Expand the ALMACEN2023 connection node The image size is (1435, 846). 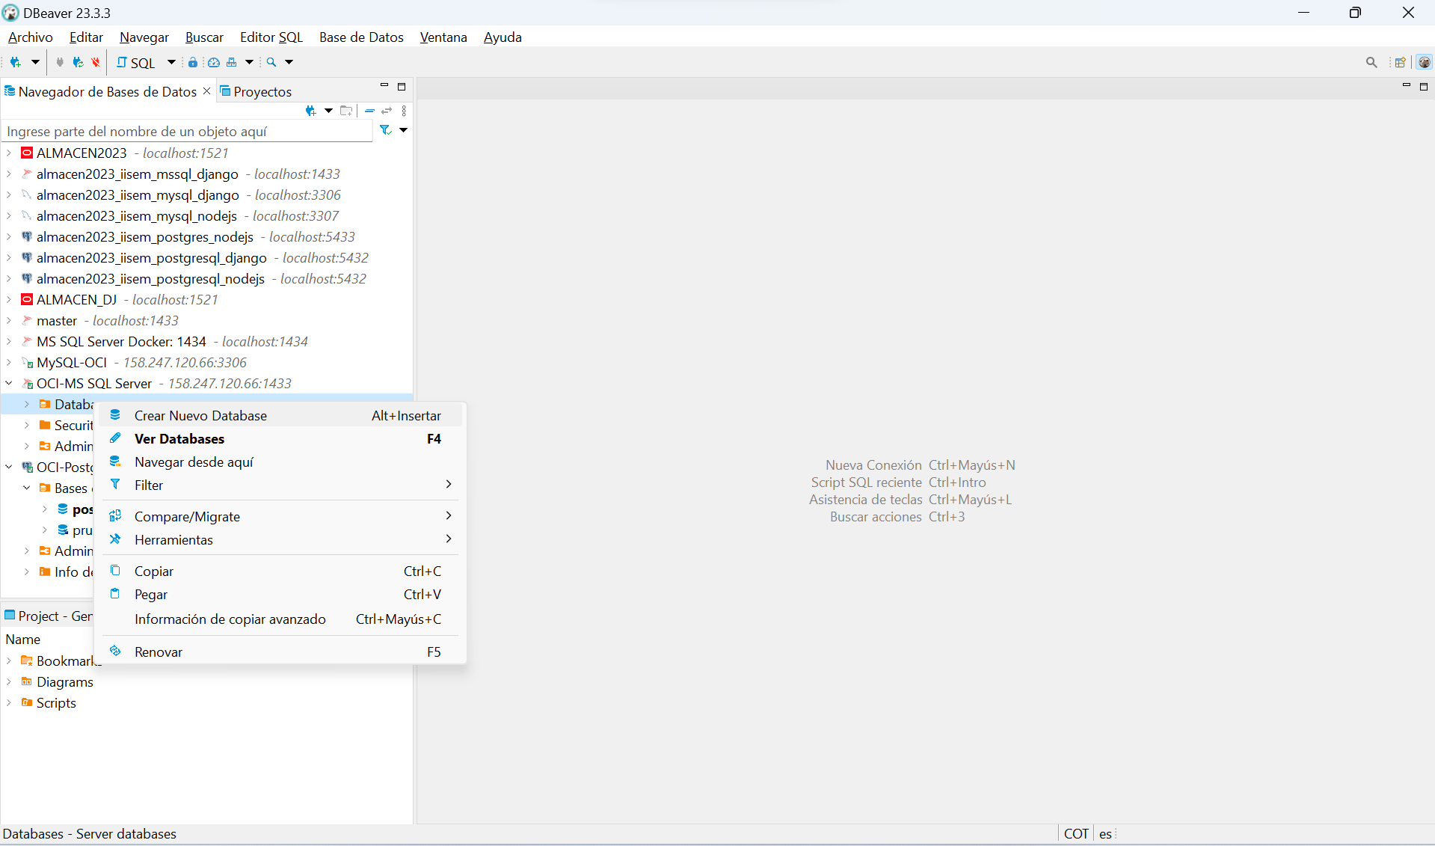[9, 153]
